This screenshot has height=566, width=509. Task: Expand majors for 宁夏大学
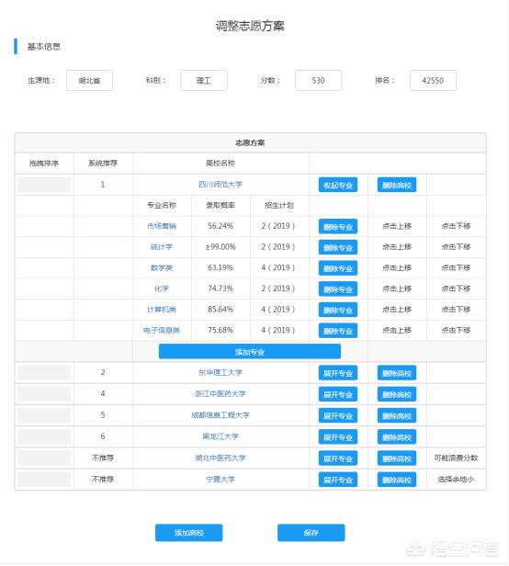338,480
